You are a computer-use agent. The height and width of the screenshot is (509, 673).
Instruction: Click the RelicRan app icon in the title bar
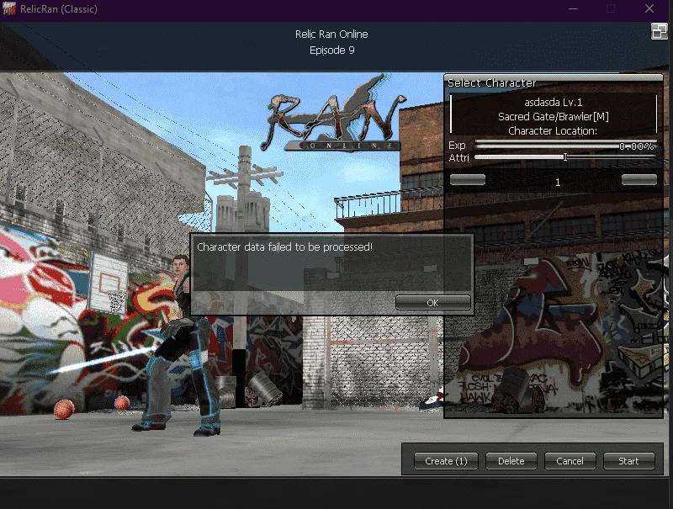[9, 8]
